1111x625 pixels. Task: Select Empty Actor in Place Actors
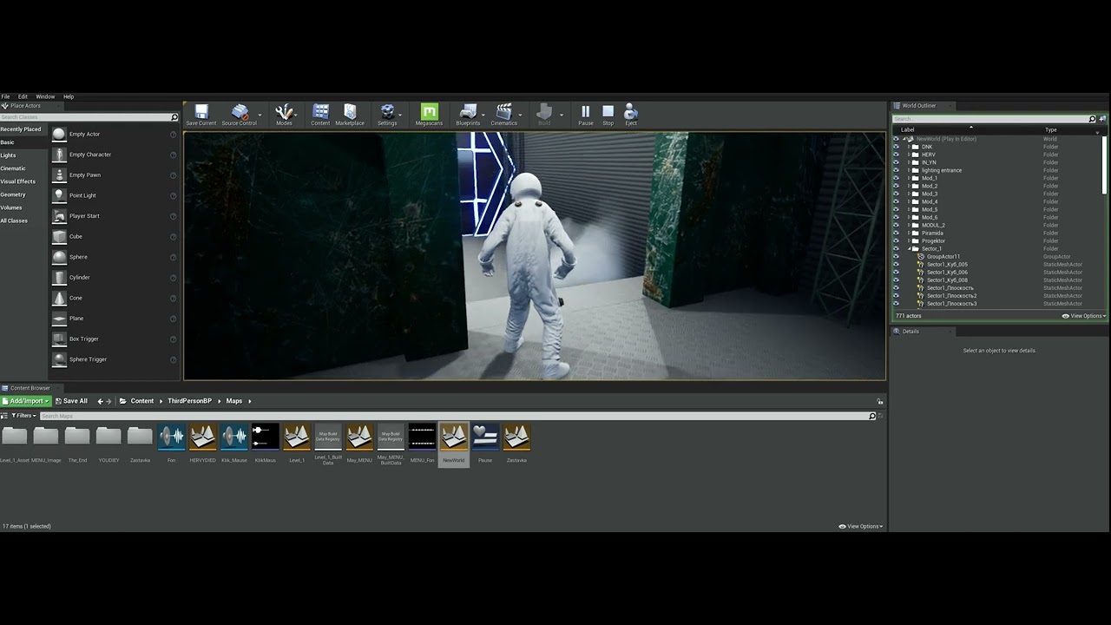coord(115,135)
